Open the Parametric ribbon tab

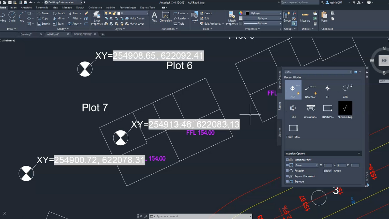tap(42, 8)
